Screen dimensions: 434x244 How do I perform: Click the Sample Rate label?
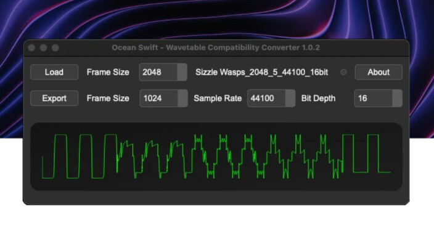pyautogui.click(x=218, y=98)
